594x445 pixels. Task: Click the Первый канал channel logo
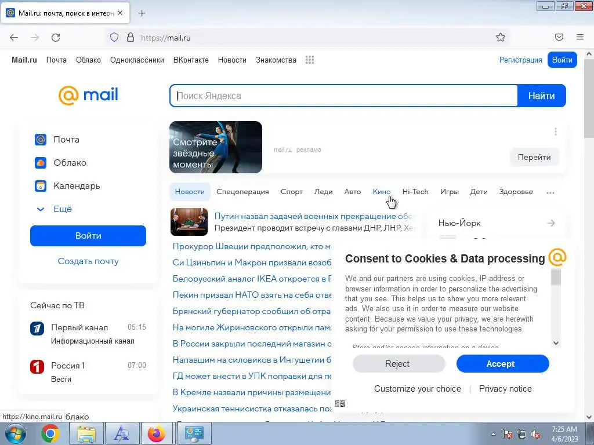pyautogui.click(x=37, y=328)
